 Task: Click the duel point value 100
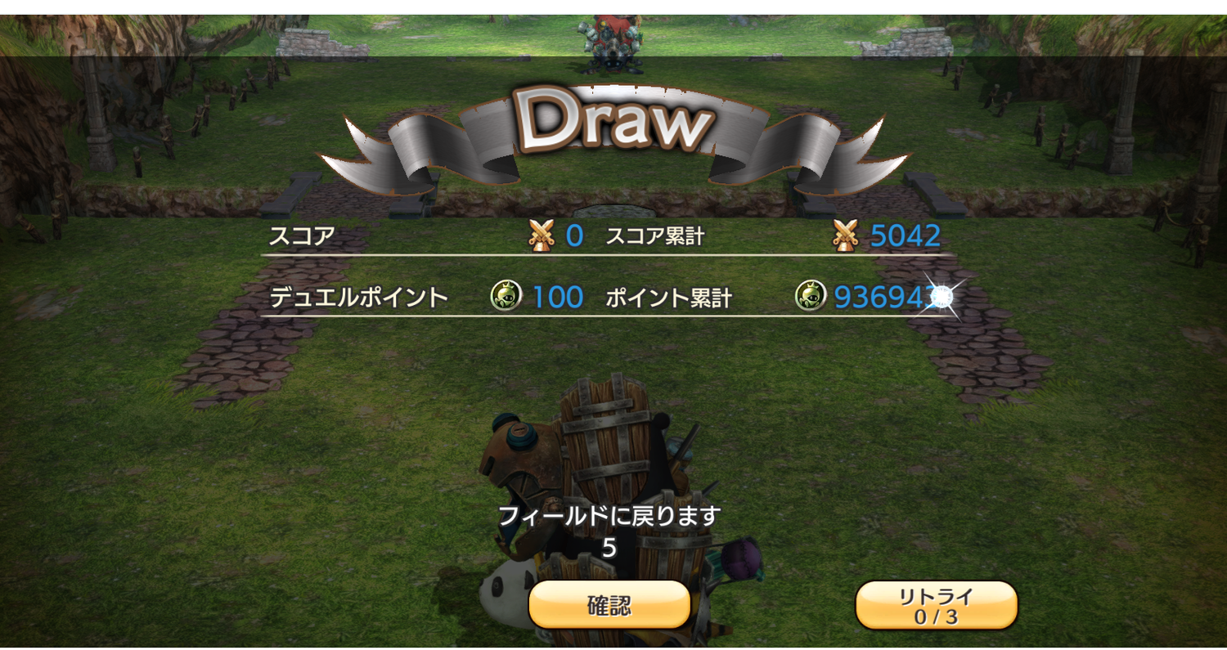pos(558,297)
